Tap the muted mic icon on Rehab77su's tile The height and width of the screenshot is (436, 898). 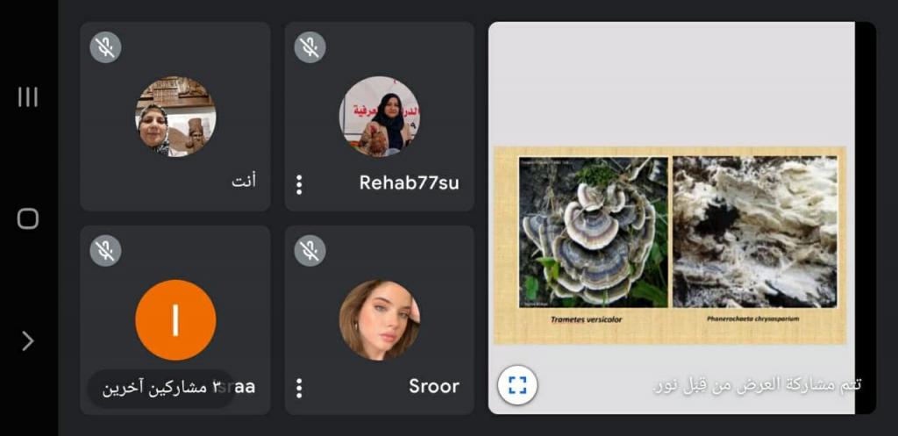310,47
